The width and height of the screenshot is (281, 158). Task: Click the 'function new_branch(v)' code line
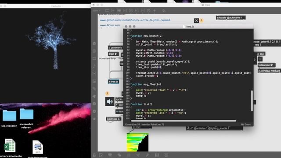pyautogui.click(x=146, y=36)
